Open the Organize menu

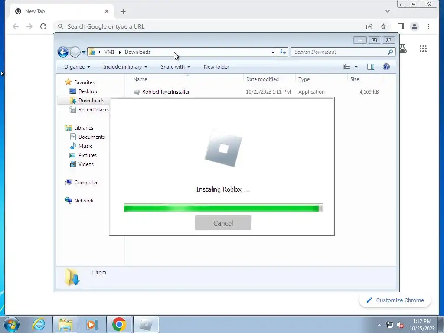tap(77, 67)
